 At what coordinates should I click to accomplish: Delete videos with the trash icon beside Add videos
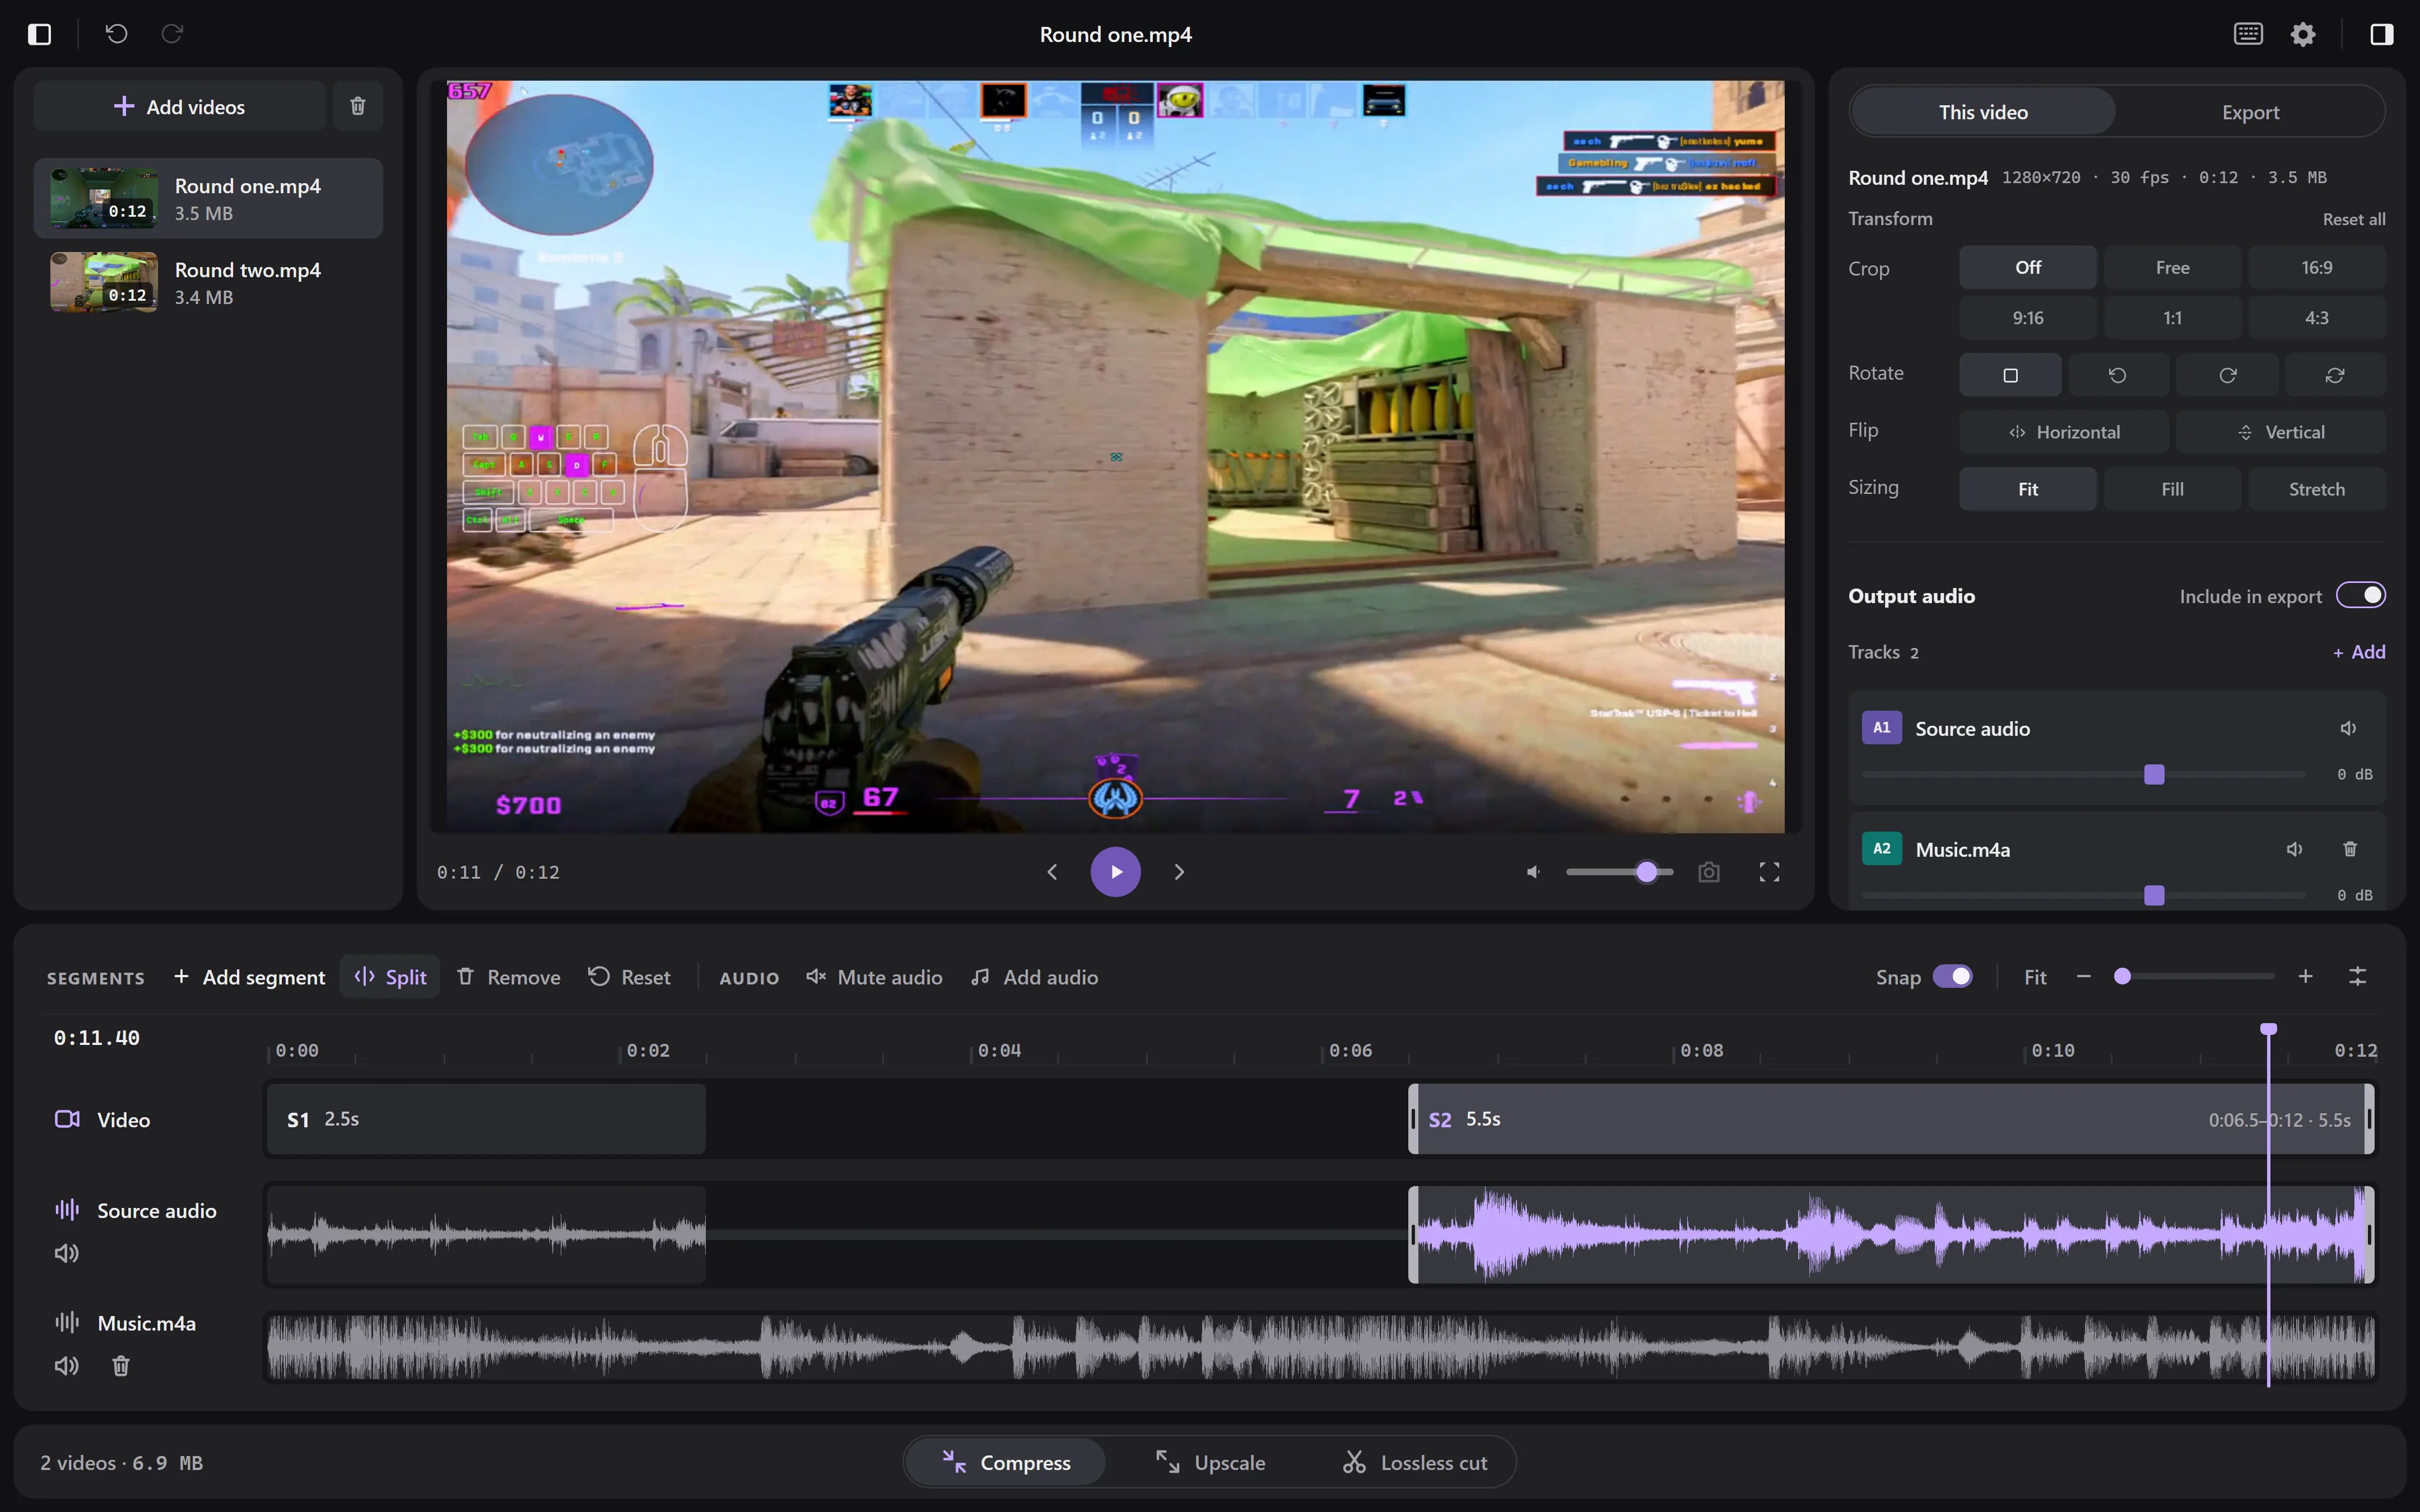pyautogui.click(x=357, y=106)
